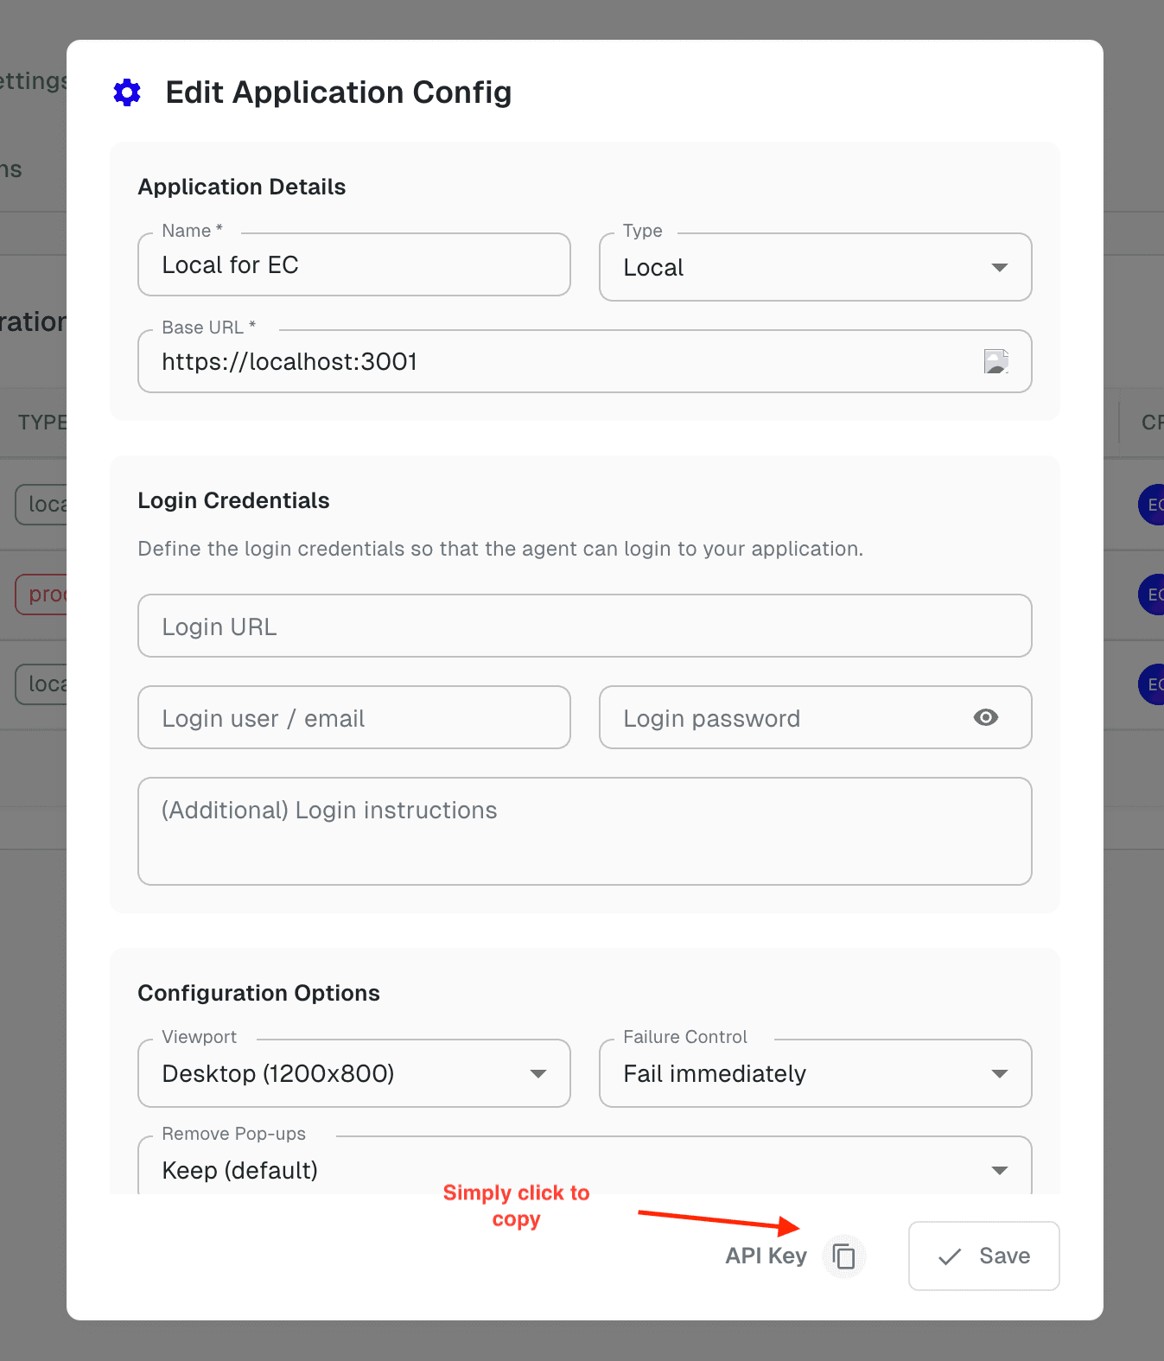Open the Type dropdown showing Local
The height and width of the screenshot is (1361, 1164).
814,267
